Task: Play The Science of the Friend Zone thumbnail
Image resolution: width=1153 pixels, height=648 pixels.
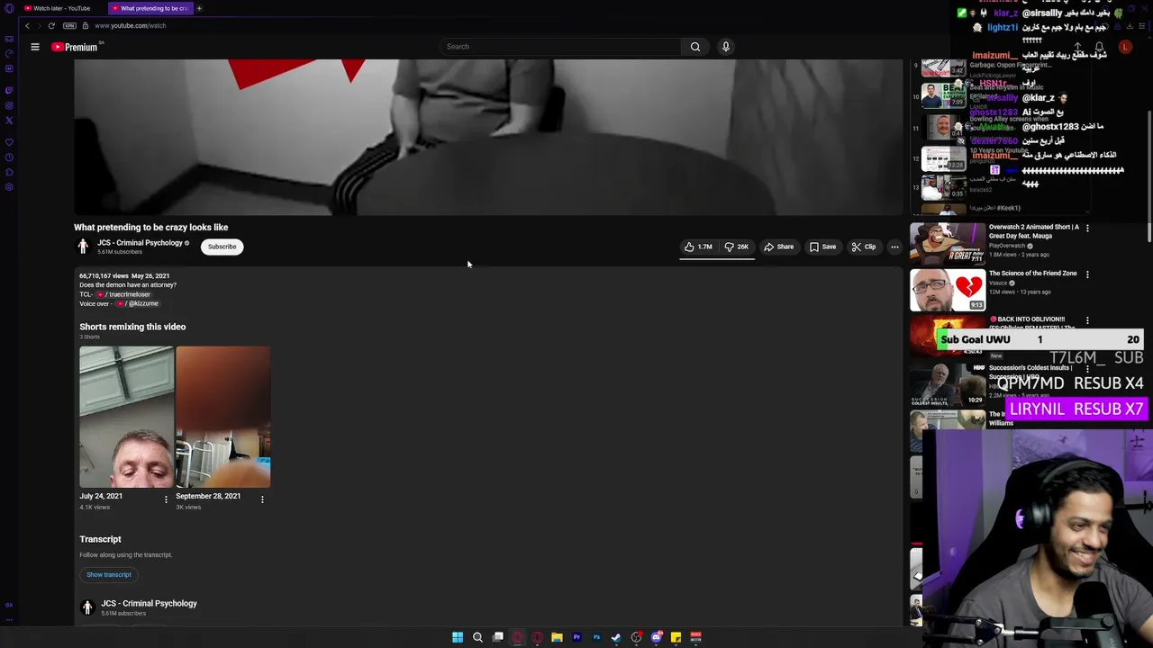Action: pyautogui.click(x=948, y=291)
